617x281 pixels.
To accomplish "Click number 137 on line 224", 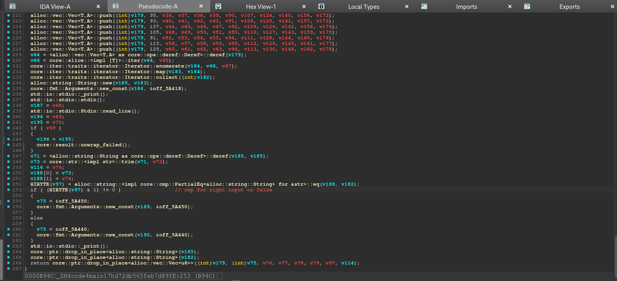I will click(154, 27).
